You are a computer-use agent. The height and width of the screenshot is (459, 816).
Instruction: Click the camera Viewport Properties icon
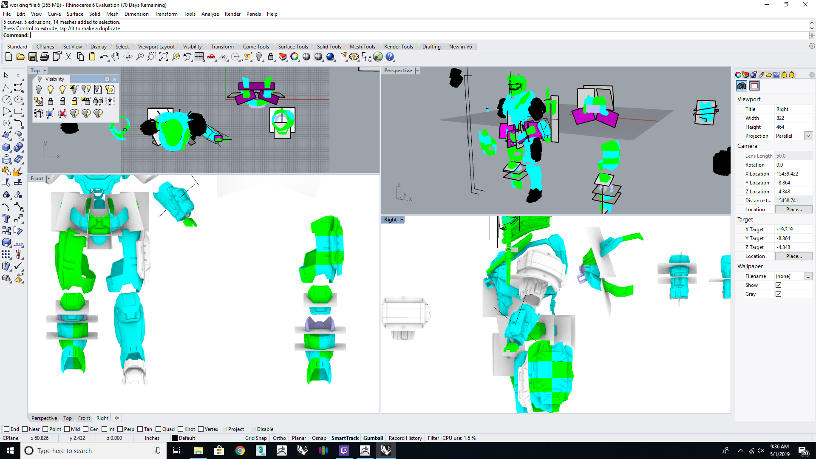[x=742, y=86]
